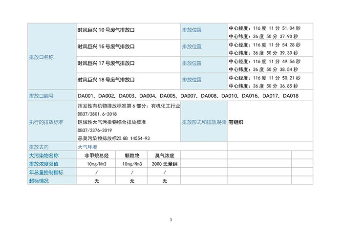
Task: Click 排放位置 label in 10 号 row
Action: pyautogui.click(x=192, y=30)
